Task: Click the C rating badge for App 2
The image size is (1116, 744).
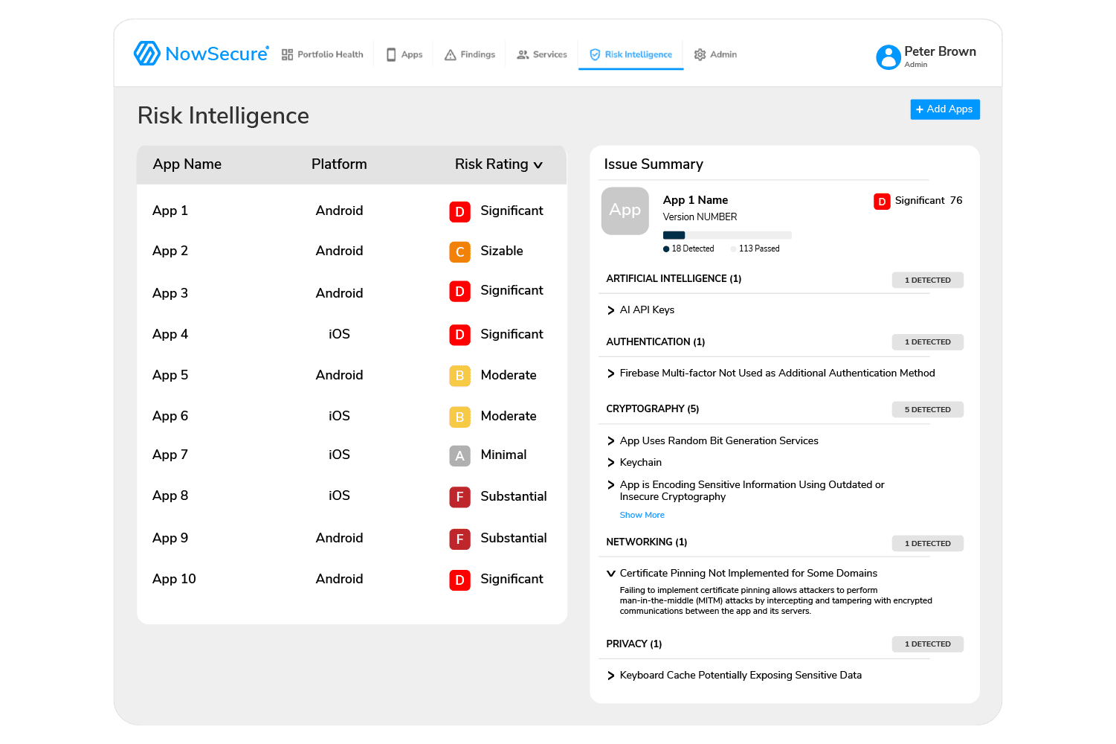Action: (x=459, y=252)
